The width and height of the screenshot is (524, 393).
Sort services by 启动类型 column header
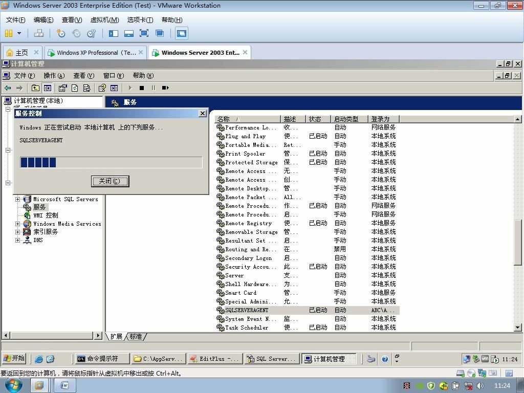350,119
